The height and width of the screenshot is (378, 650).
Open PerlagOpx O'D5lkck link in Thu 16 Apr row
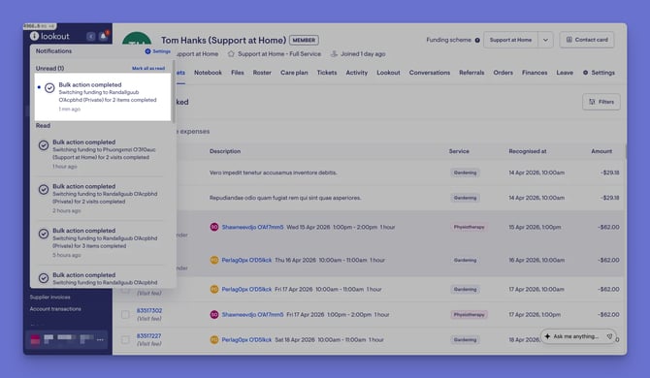tap(246, 260)
